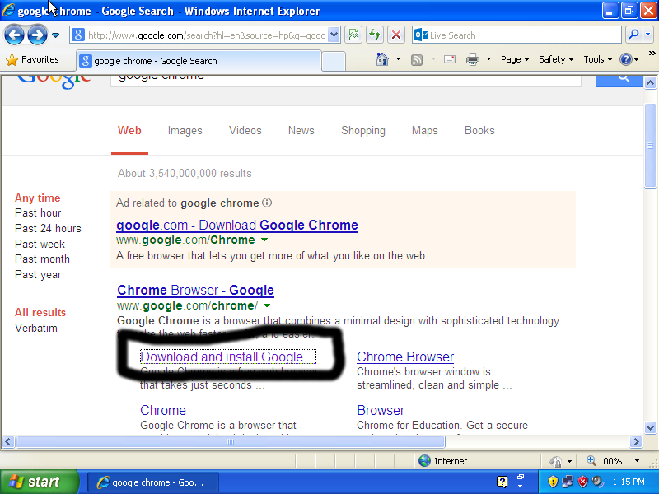Switch to the News tab
This screenshot has width=659, height=494.
[301, 131]
